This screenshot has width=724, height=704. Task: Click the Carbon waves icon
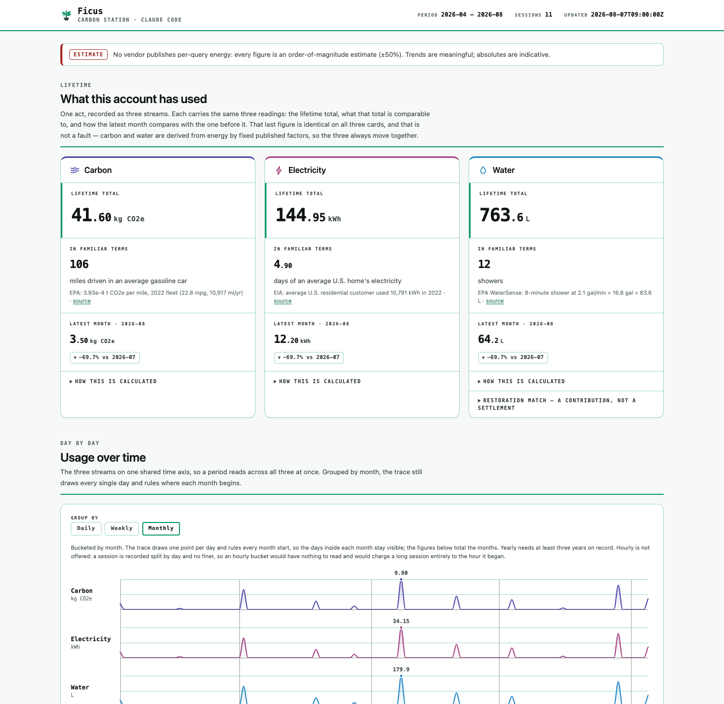(x=75, y=170)
